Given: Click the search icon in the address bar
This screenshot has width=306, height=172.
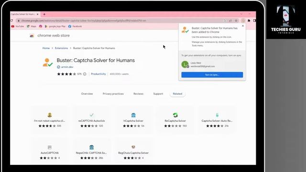Looking at the screenshot, I should click(225, 21).
